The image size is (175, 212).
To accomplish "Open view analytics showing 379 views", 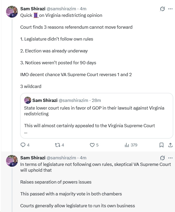I will (x=127, y=145).
